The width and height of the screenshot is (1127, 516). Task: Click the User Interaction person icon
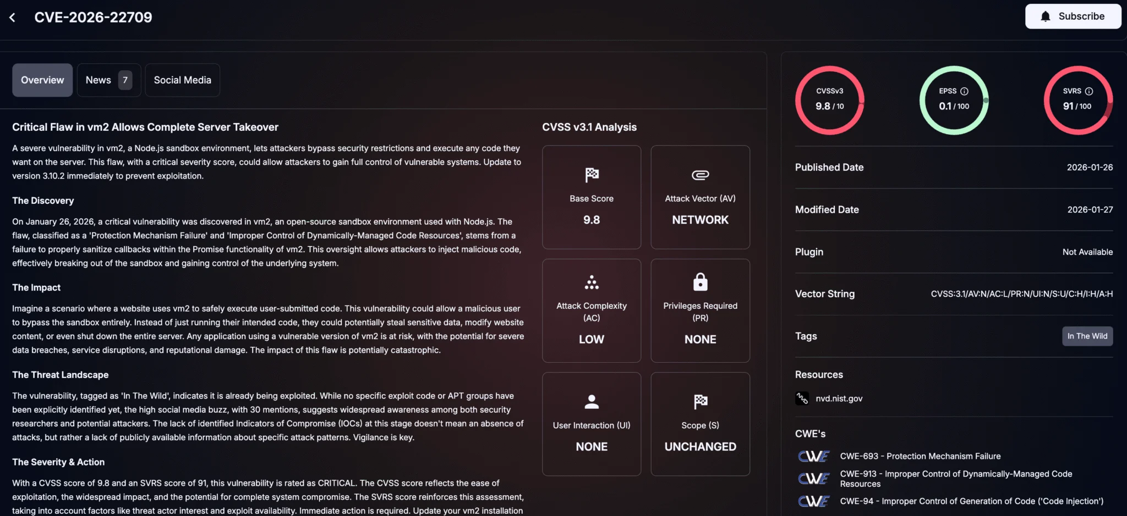pyautogui.click(x=592, y=402)
